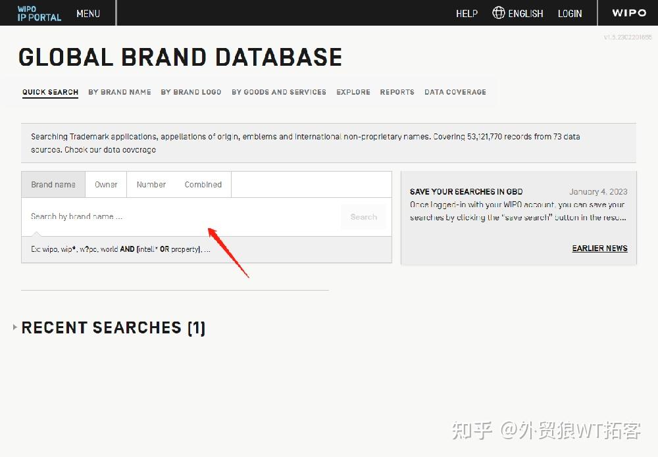Image resolution: width=658 pixels, height=457 pixels.
Task: Select the QUICK SEARCH tab
Action: (50, 92)
